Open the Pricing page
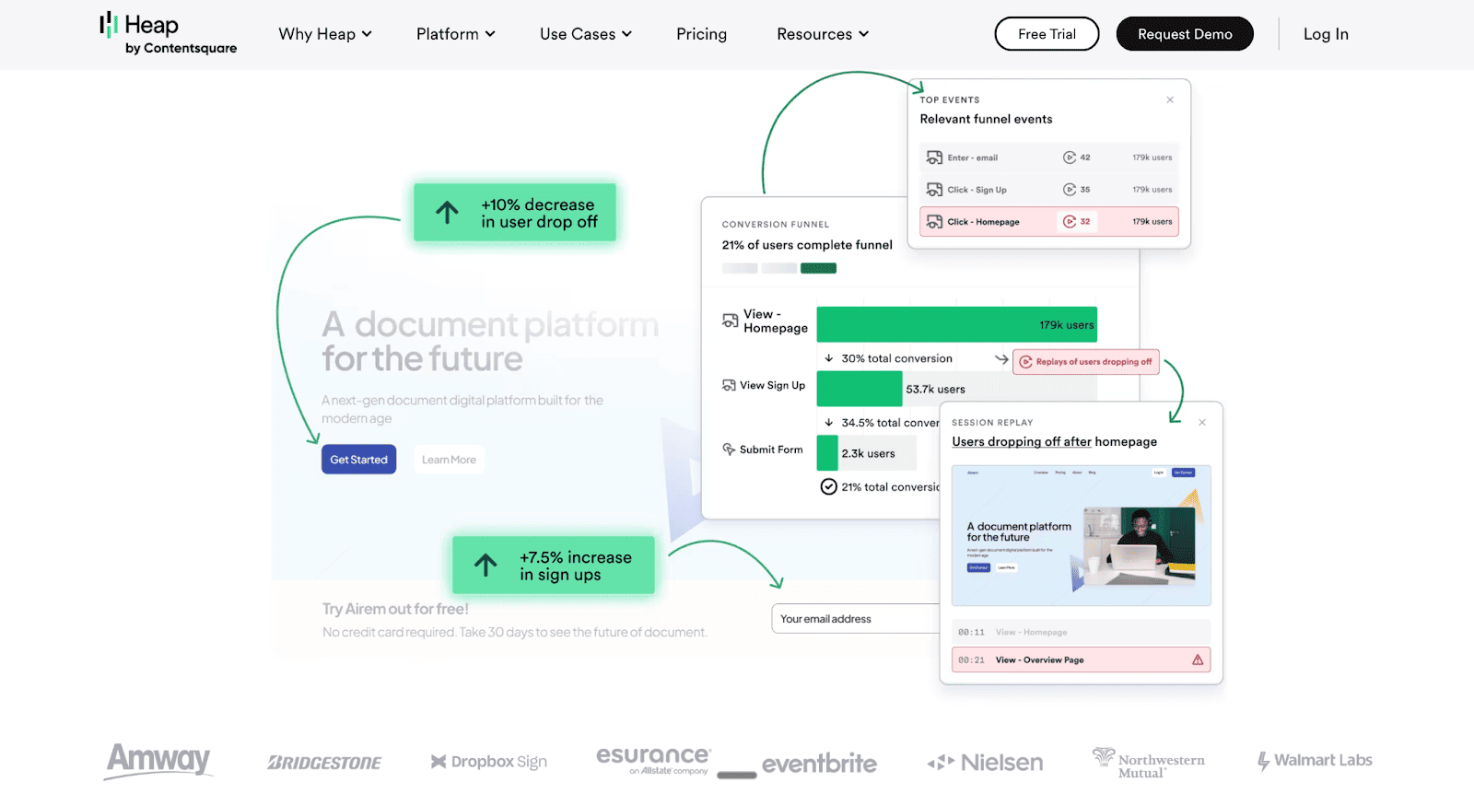The image size is (1474, 794). [701, 34]
